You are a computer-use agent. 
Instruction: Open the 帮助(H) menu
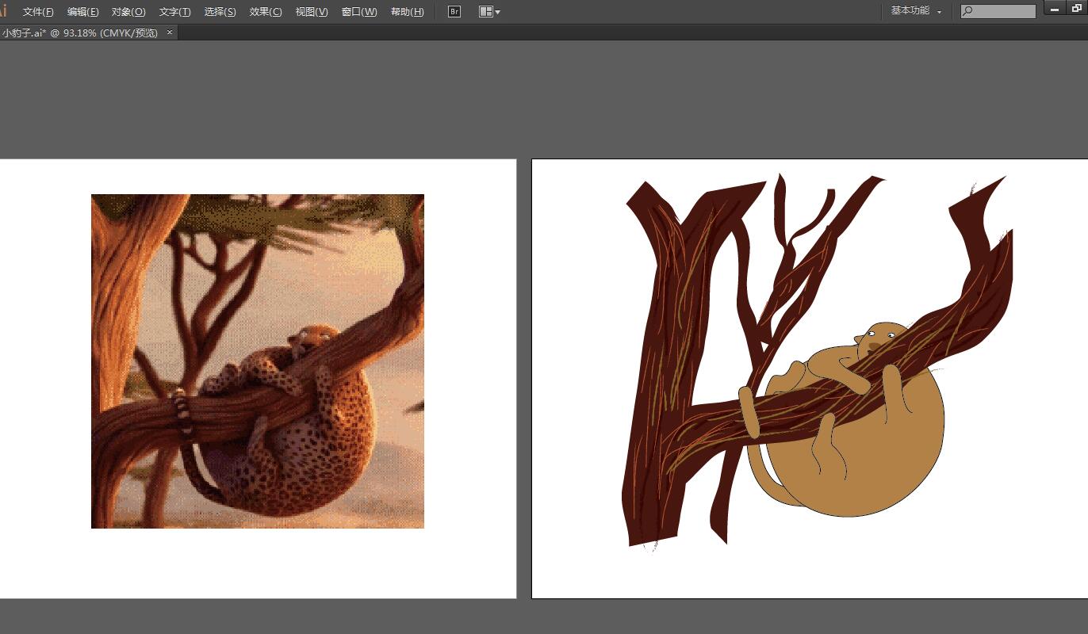point(407,12)
